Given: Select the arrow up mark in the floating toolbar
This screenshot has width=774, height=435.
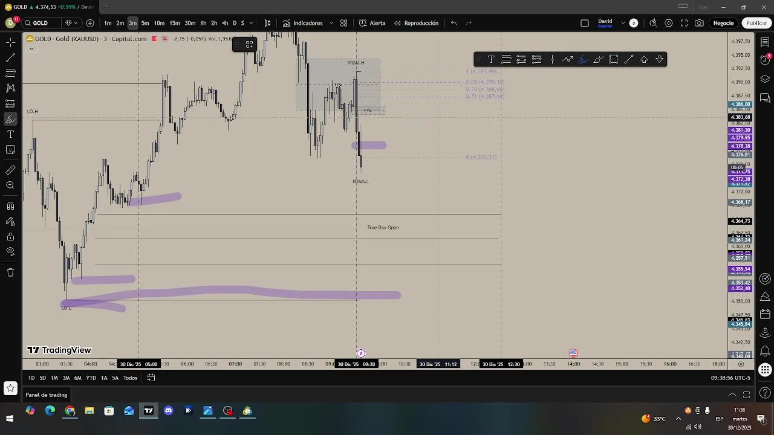Looking at the screenshot, I should 644,59.
